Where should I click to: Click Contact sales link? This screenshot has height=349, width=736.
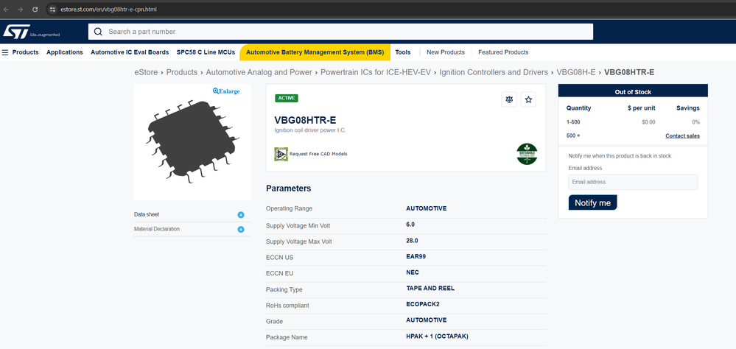(682, 136)
